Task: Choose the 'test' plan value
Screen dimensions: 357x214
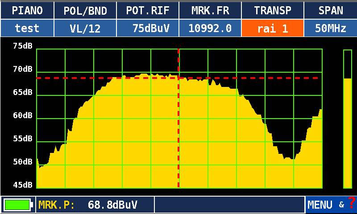Action: [27, 28]
